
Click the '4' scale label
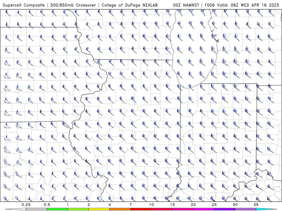tap(110, 205)
